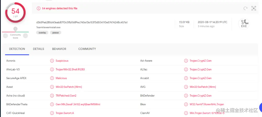Click warning icon in Ad-Aware row
The height and width of the screenshot is (117, 262).
pos(186,61)
